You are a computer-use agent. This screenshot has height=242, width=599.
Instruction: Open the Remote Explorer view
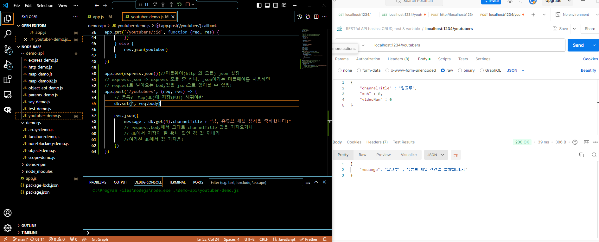[x=8, y=95]
